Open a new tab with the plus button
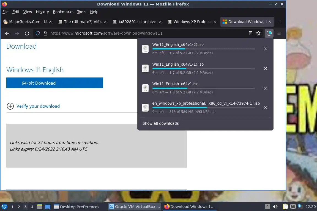Image resolution: width=317 pixels, height=211 pixels. pos(280,22)
